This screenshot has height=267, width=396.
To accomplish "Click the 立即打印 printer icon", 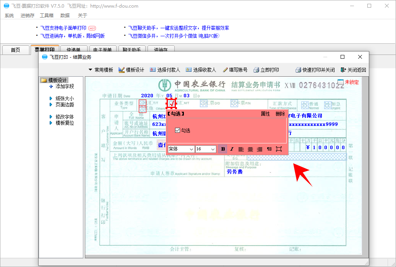I will 256,70.
